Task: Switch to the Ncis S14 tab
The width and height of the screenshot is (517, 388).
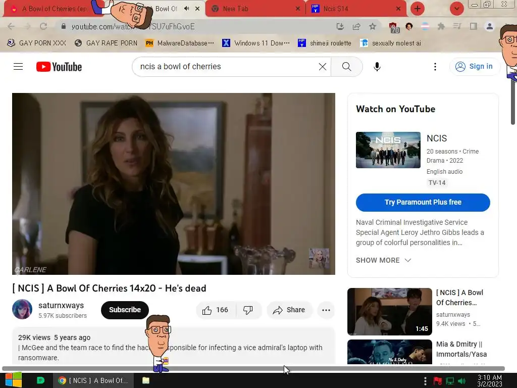Action: pyautogui.click(x=356, y=9)
